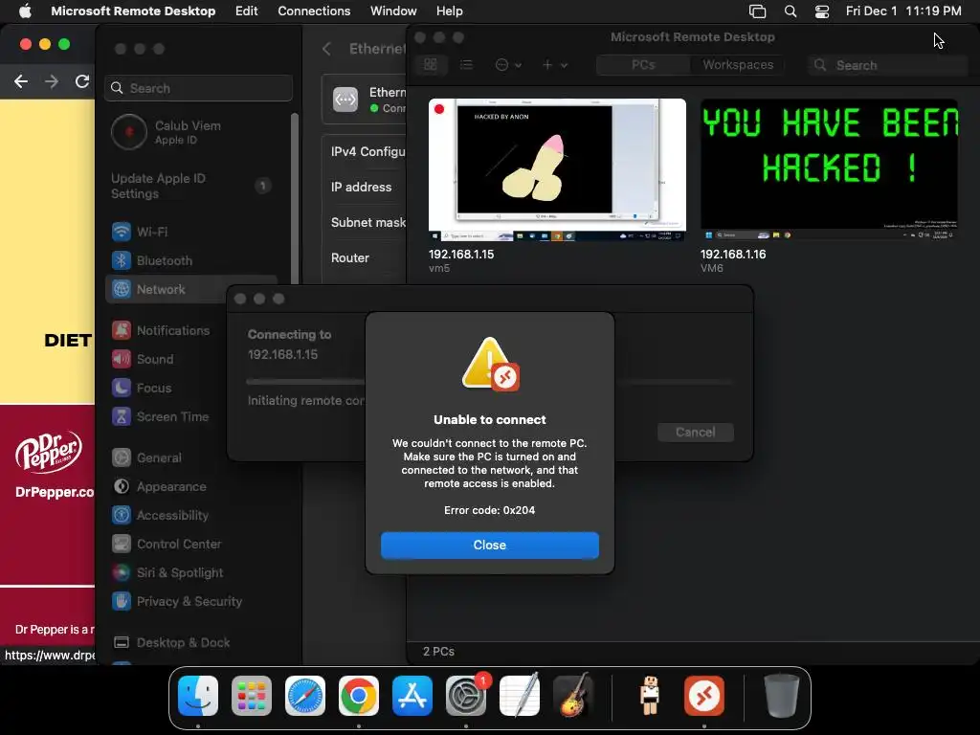Screen dimensions: 980x735
Task: Select Appearance in System Settings sidebar
Action: point(191,487)
